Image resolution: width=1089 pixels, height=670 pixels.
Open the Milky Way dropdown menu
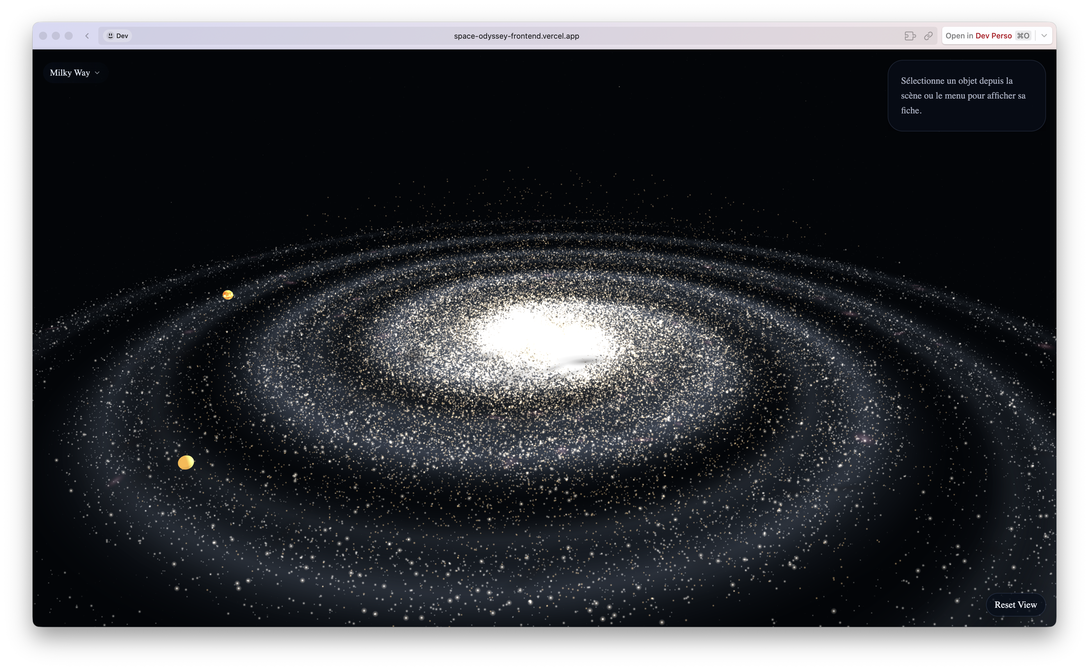point(74,73)
